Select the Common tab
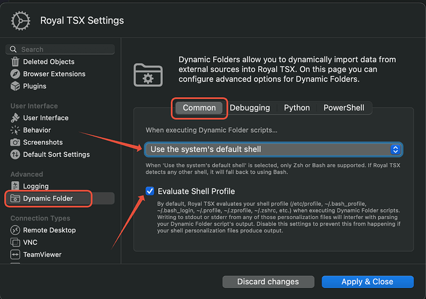The image size is (426, 299). tap(199, 107)
